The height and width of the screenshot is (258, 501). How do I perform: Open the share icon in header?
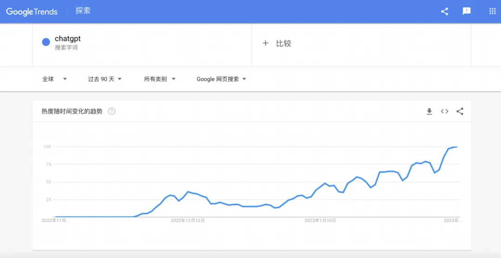444,12
